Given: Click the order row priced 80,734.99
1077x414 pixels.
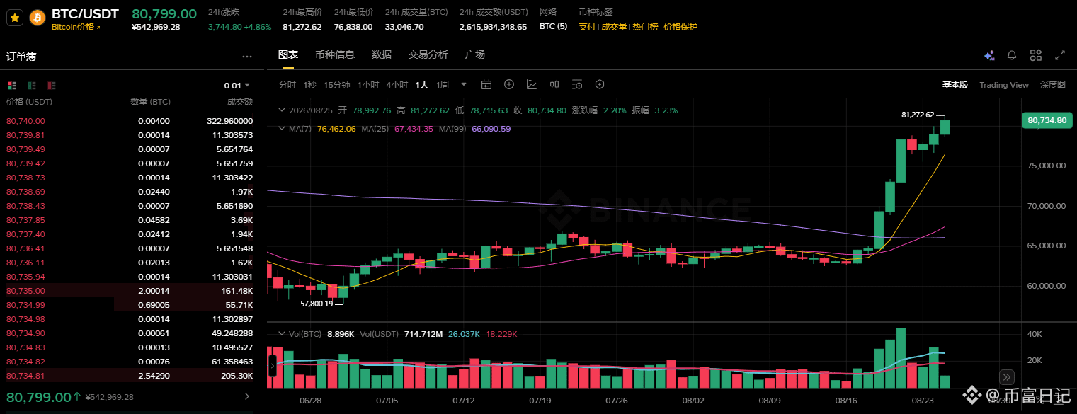Looking at the screenshot, I should point(130,305).
